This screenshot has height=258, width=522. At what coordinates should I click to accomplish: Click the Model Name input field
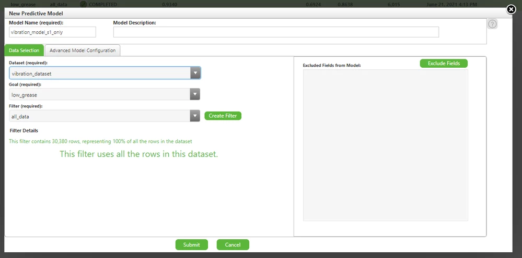(x=53, y=32)
